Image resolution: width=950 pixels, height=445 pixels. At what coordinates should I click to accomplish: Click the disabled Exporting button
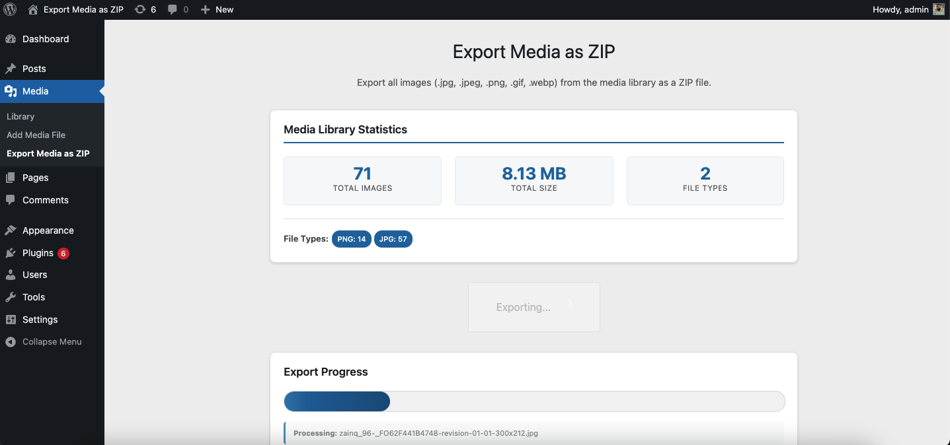tap(534, 307)
